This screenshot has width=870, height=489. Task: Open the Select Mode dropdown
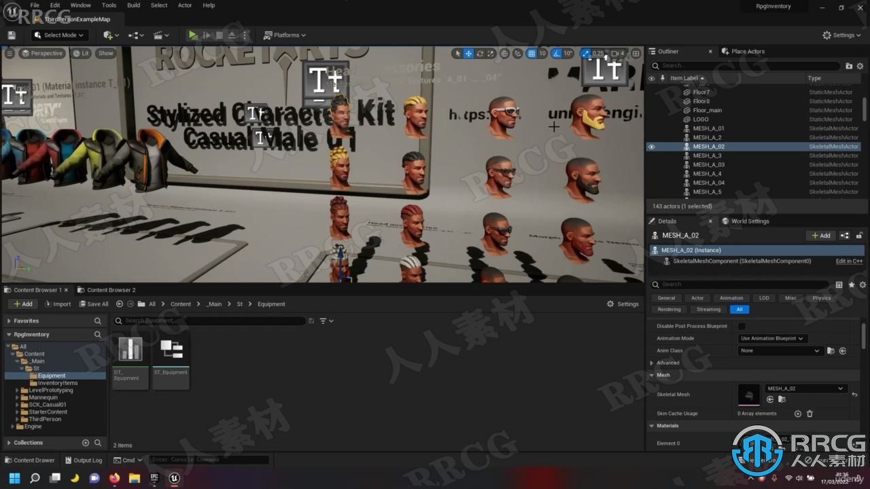click(59, 35)
